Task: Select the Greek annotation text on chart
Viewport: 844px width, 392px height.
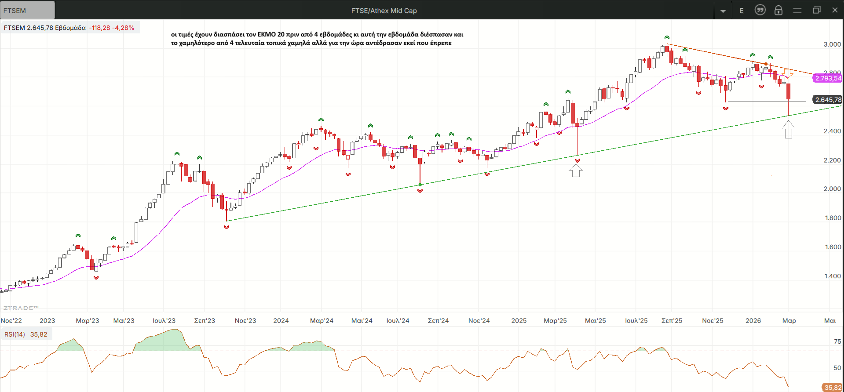Action: coord(317,39)
